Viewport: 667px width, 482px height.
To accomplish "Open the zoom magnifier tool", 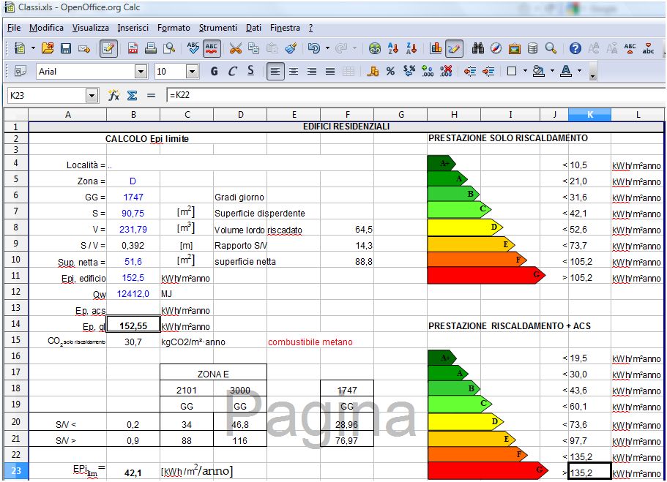I will click(x=551, y=48).
